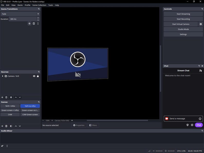Toggle visibility of Camera 16/9 source
Viewport: 204px width, 153px height.
(34, 76)
